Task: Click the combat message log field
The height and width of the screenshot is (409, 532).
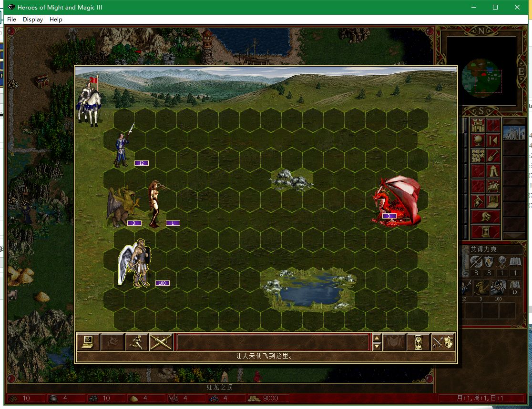Action: 273,341
